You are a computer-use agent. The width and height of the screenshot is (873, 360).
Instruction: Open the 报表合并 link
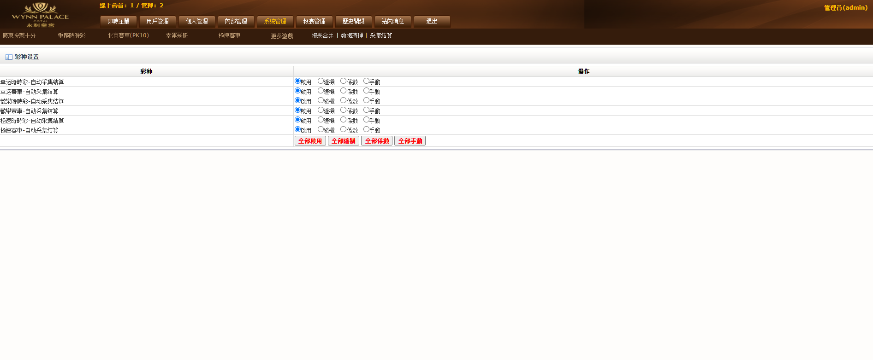[322, 36]
